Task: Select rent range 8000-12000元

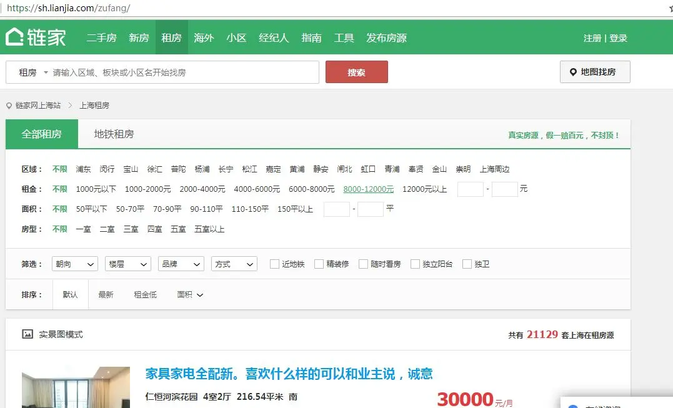Action: point(368,189)
